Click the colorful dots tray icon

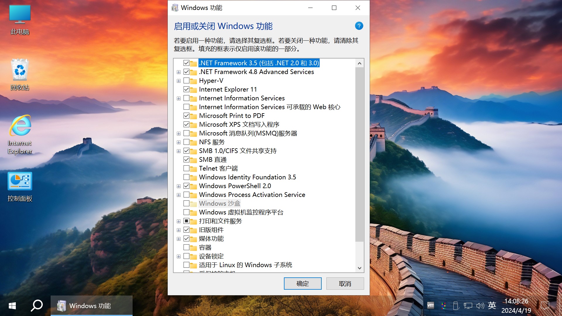tap(443, 306)
